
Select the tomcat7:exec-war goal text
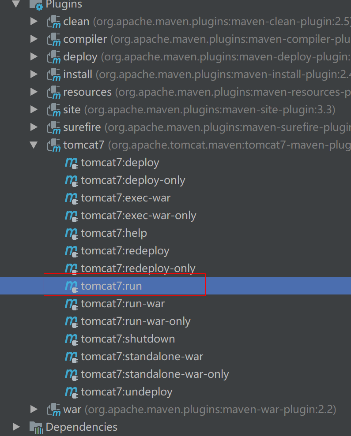tap(126, 198)
